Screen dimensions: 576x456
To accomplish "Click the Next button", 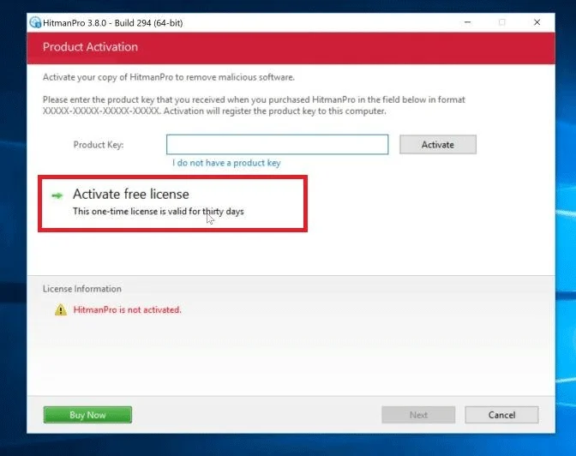I will 418,415.
